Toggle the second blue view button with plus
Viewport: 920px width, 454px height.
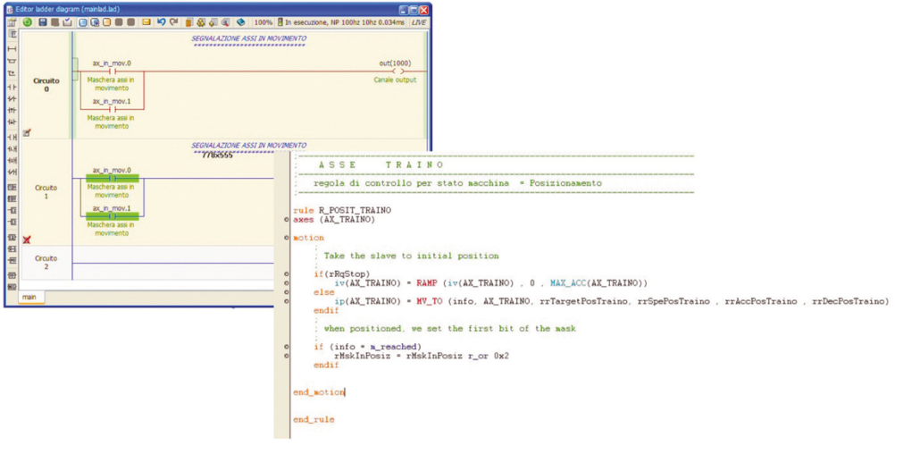click(95, 22)
